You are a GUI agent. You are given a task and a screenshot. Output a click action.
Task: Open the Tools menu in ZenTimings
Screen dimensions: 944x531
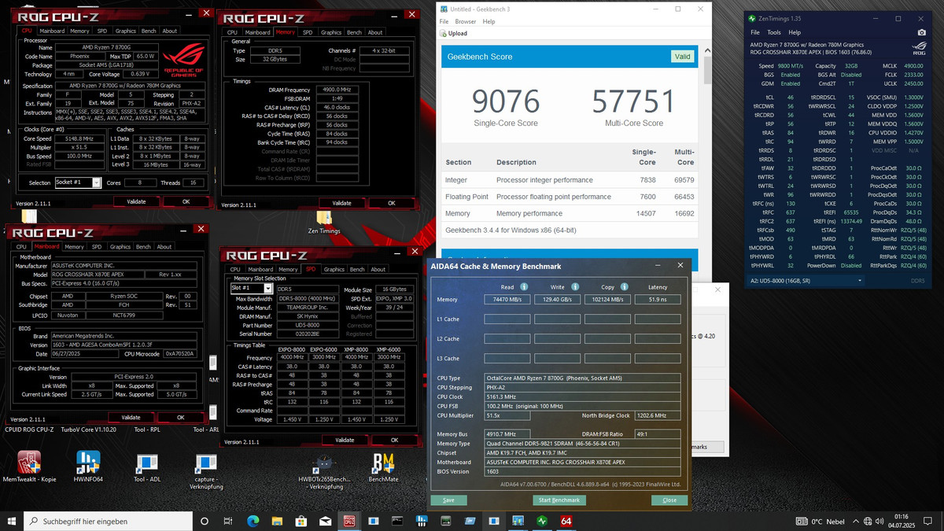coord(775,32)
